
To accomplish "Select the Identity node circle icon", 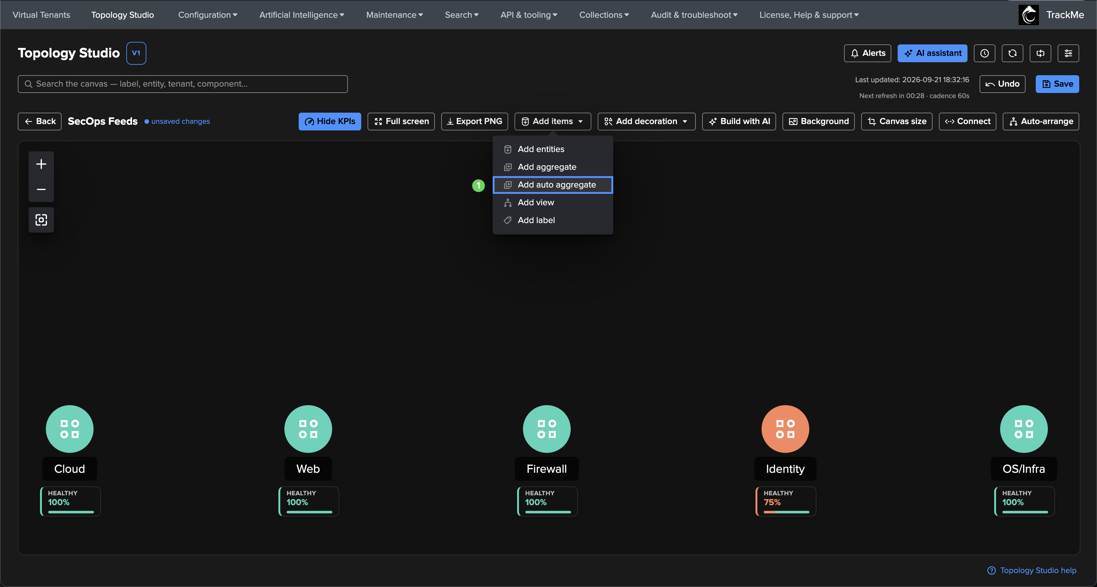I will tap(785, 429).
